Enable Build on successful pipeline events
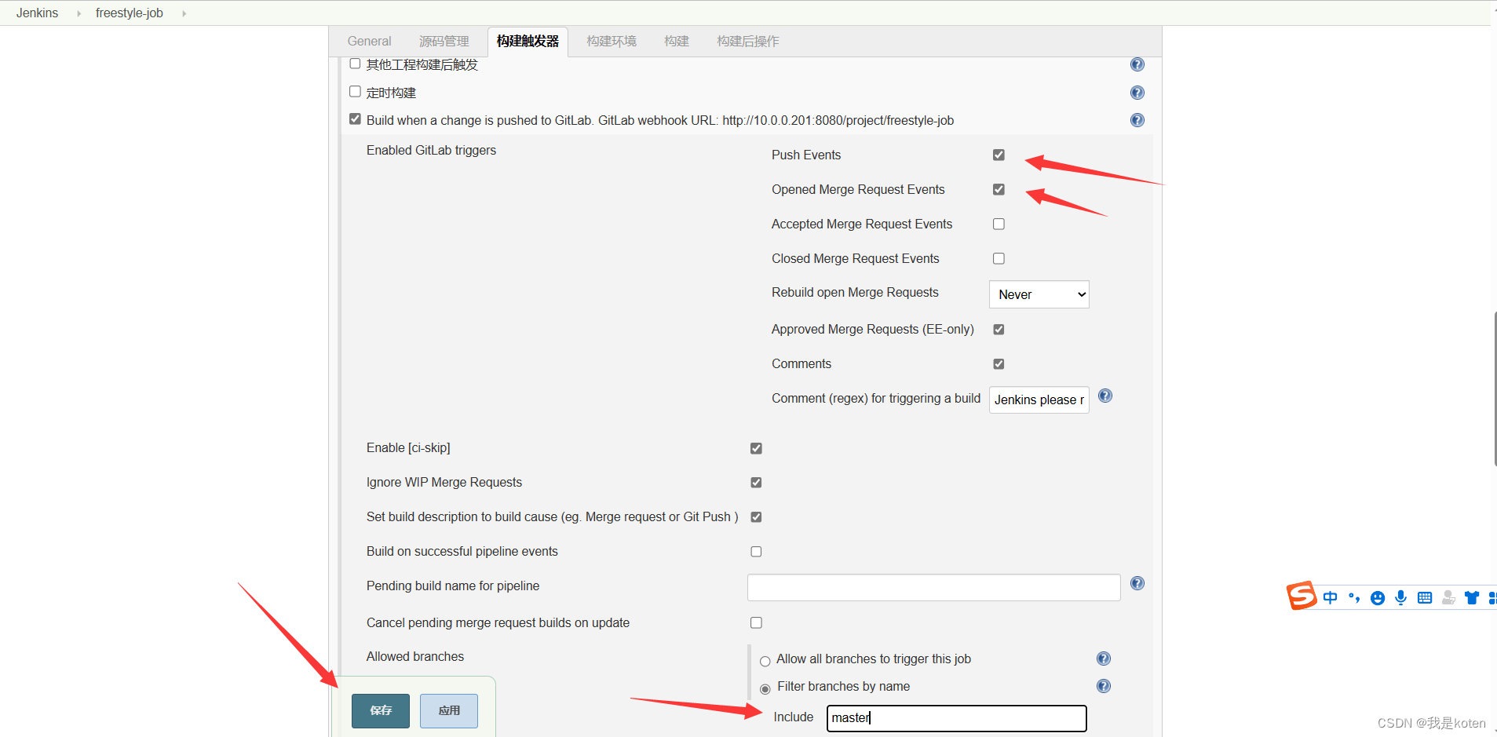 click(756, 552)
